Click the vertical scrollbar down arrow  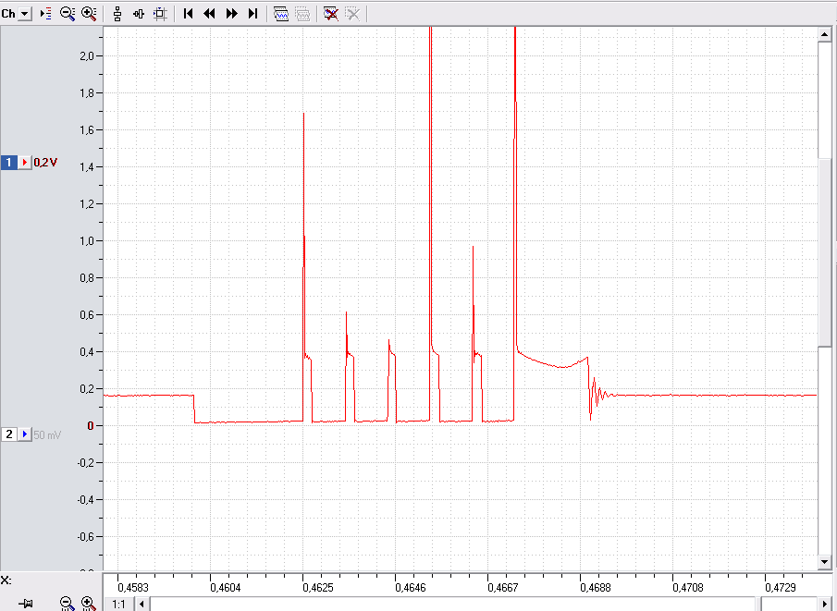824,561
